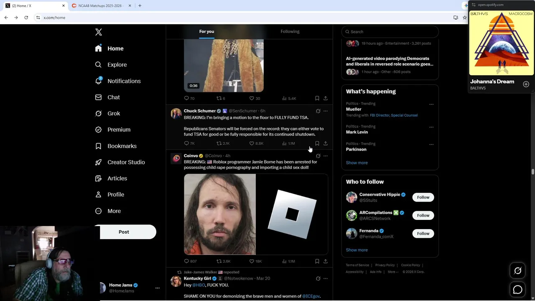Screen dimensions: 535x301
Task: Open Grok explain on Kentucky Girl post
Action: click(x=318, y=278)
